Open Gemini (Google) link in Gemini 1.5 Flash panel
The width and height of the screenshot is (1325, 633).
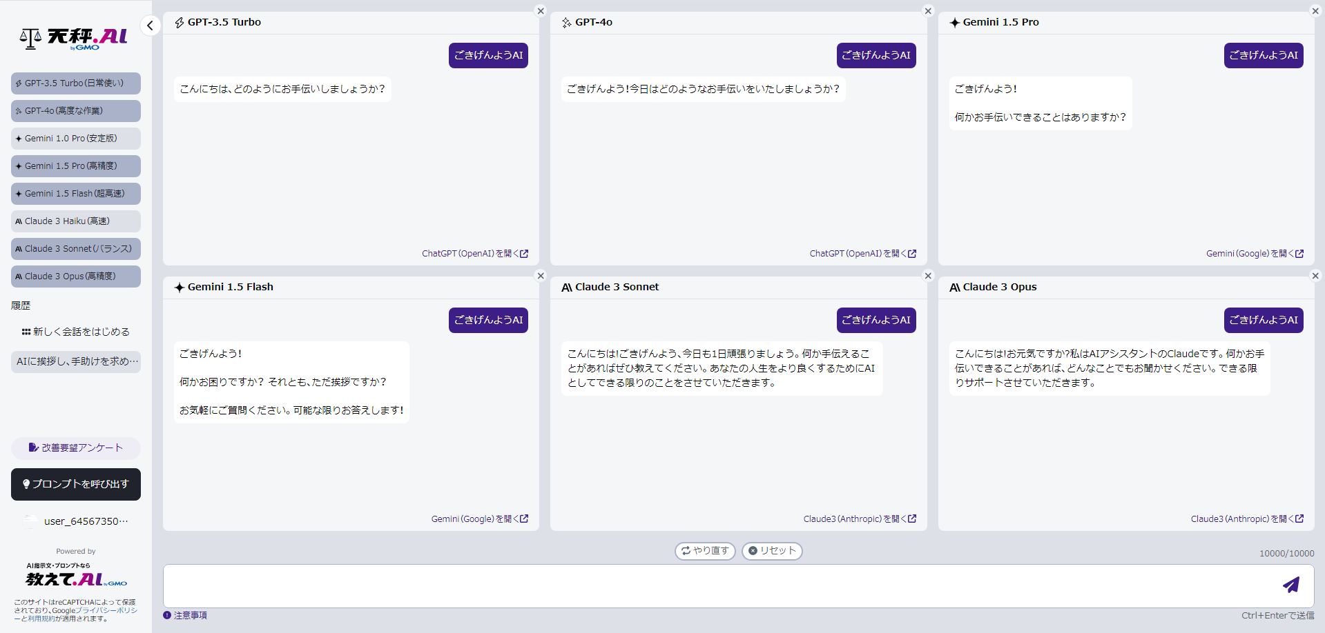coord(480,519)
